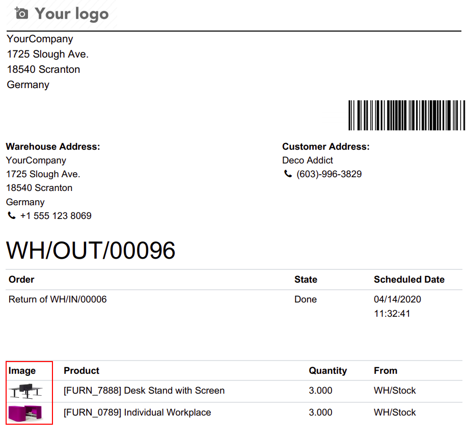Image resolution: width=466 pixels, height=441 pixels.
Task: Click the Done state value
Action: tap(306, 299)
